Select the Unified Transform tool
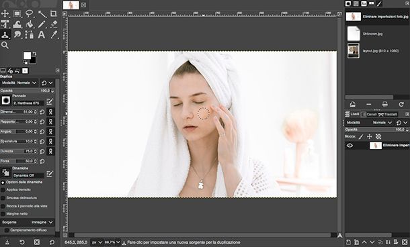The image size is (410, 247). (x=5, y=24)
